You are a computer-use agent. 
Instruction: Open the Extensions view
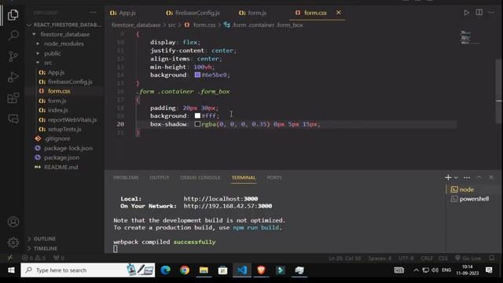(13, 98)
